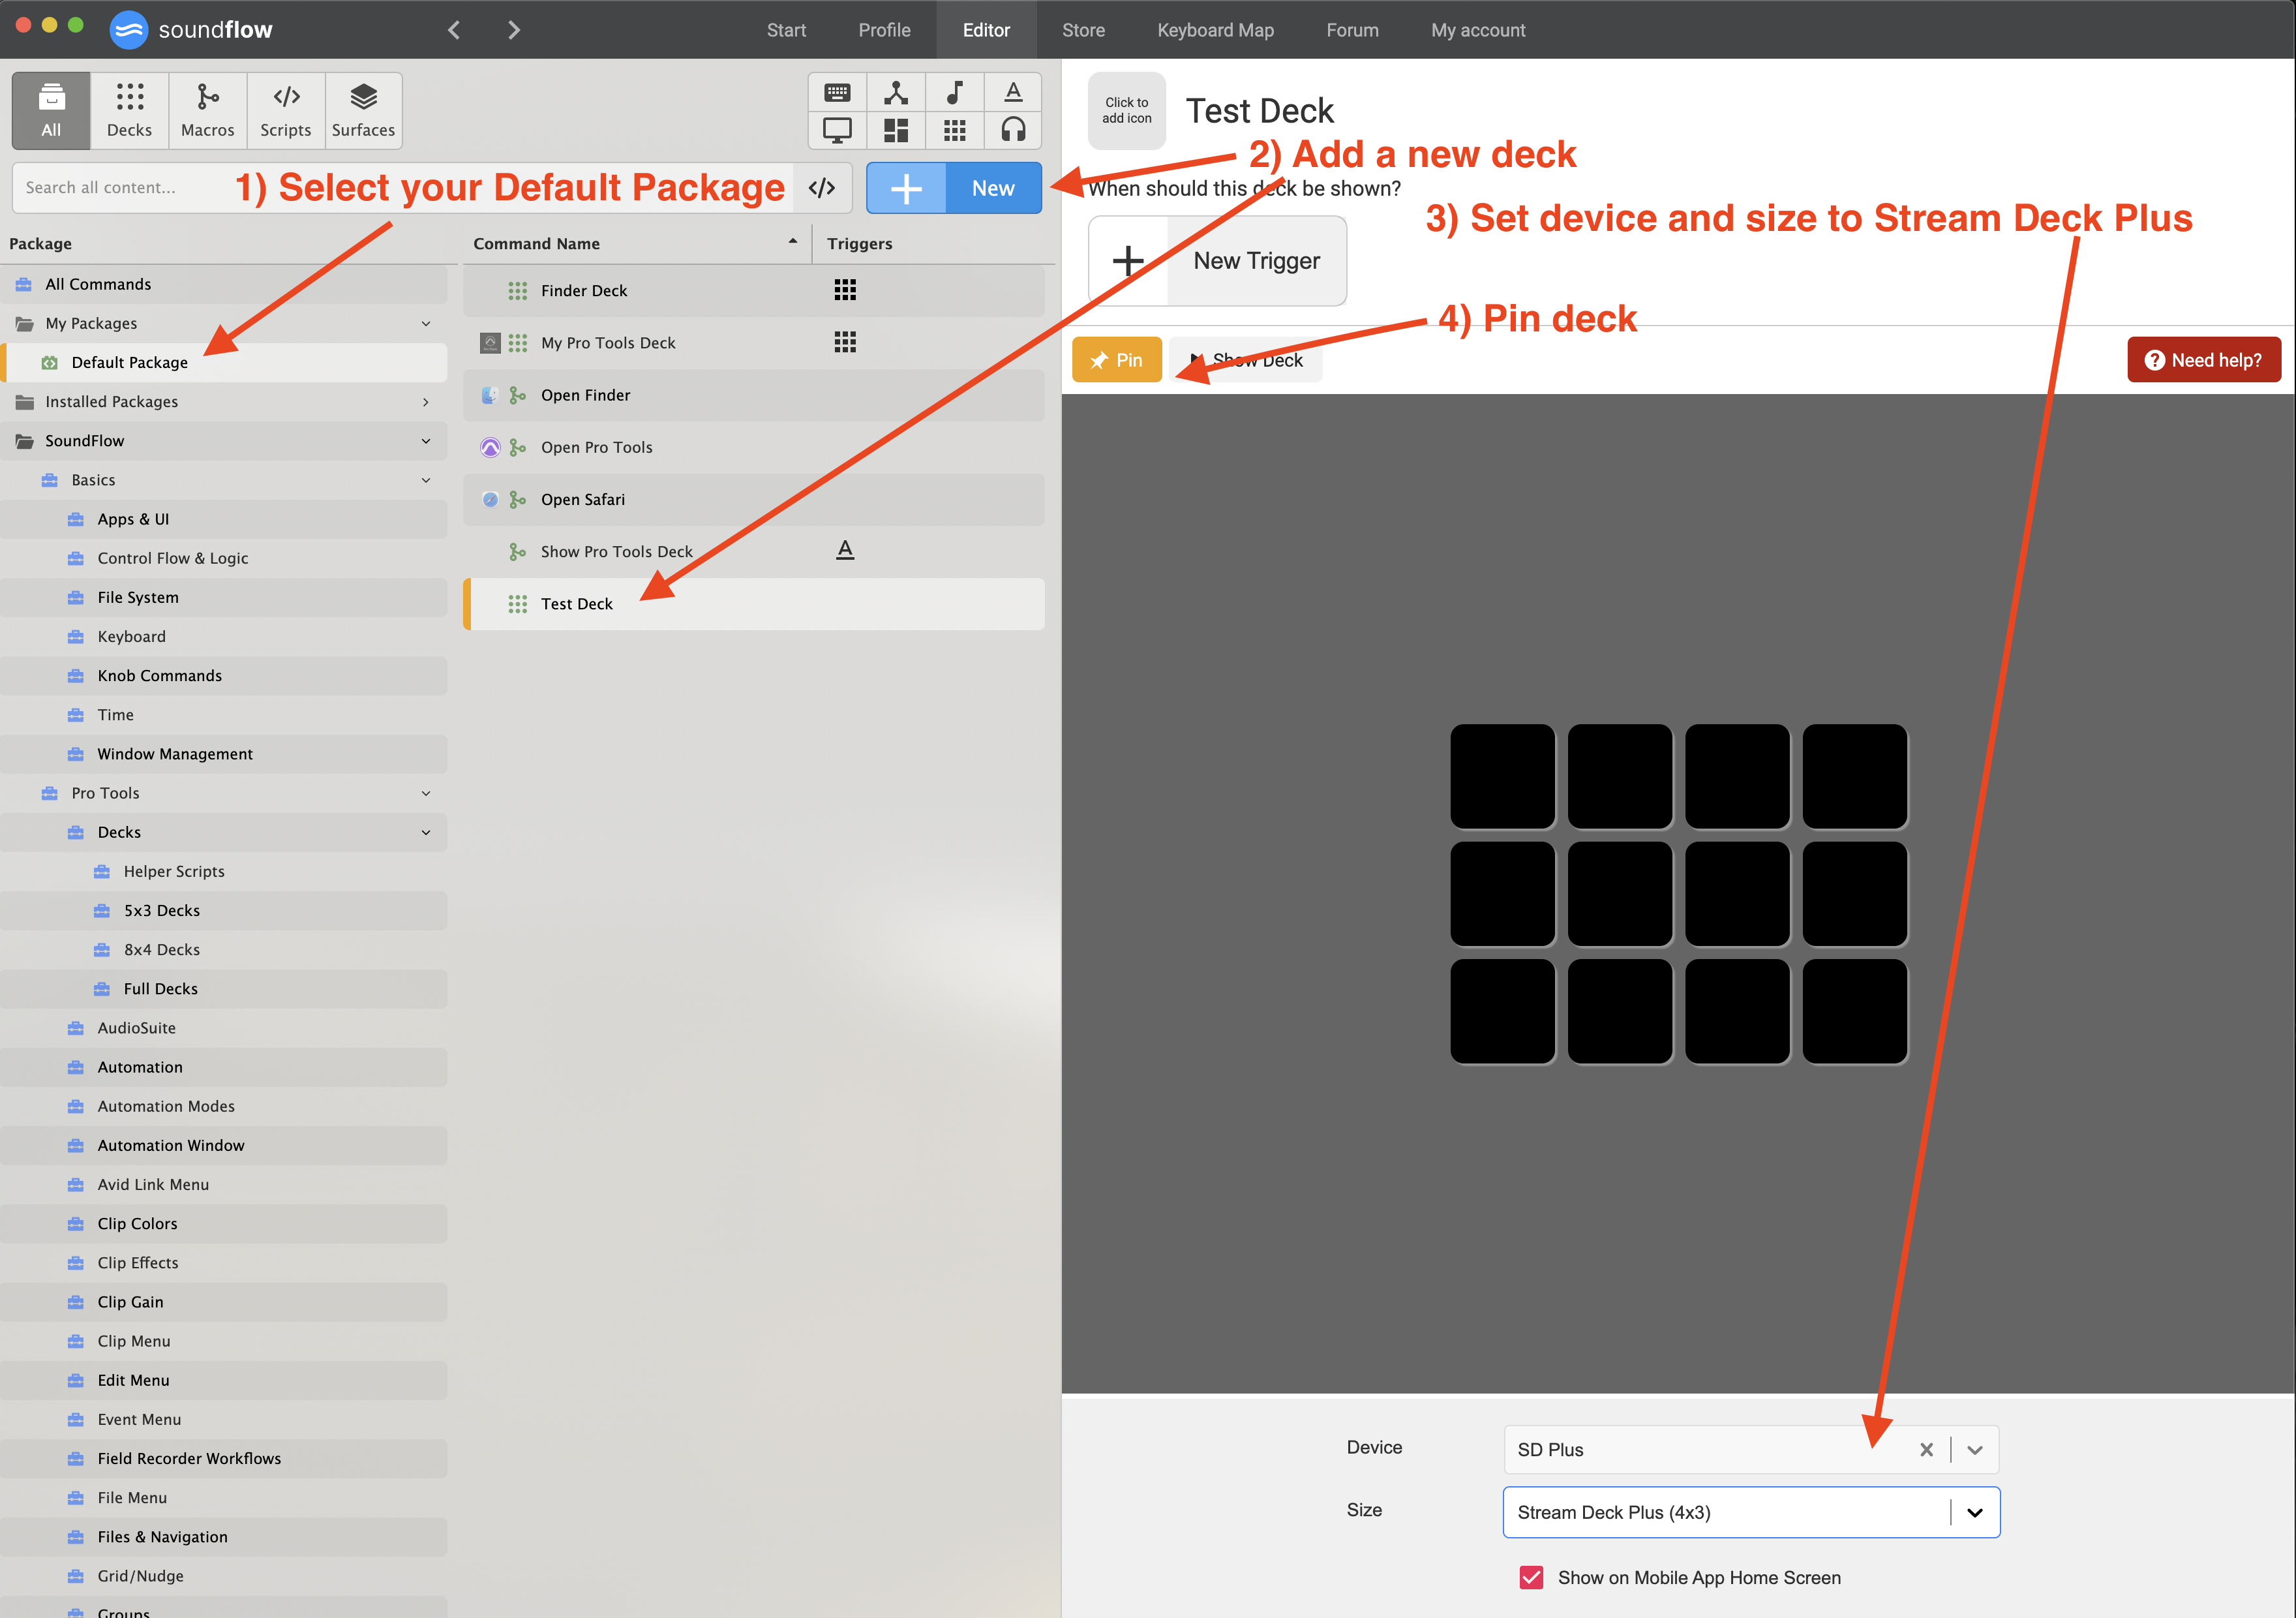This screenshot has height=1618, width=2296.
Task: Click the network-node trigger filter icon
Action: [x=896, y=93]
